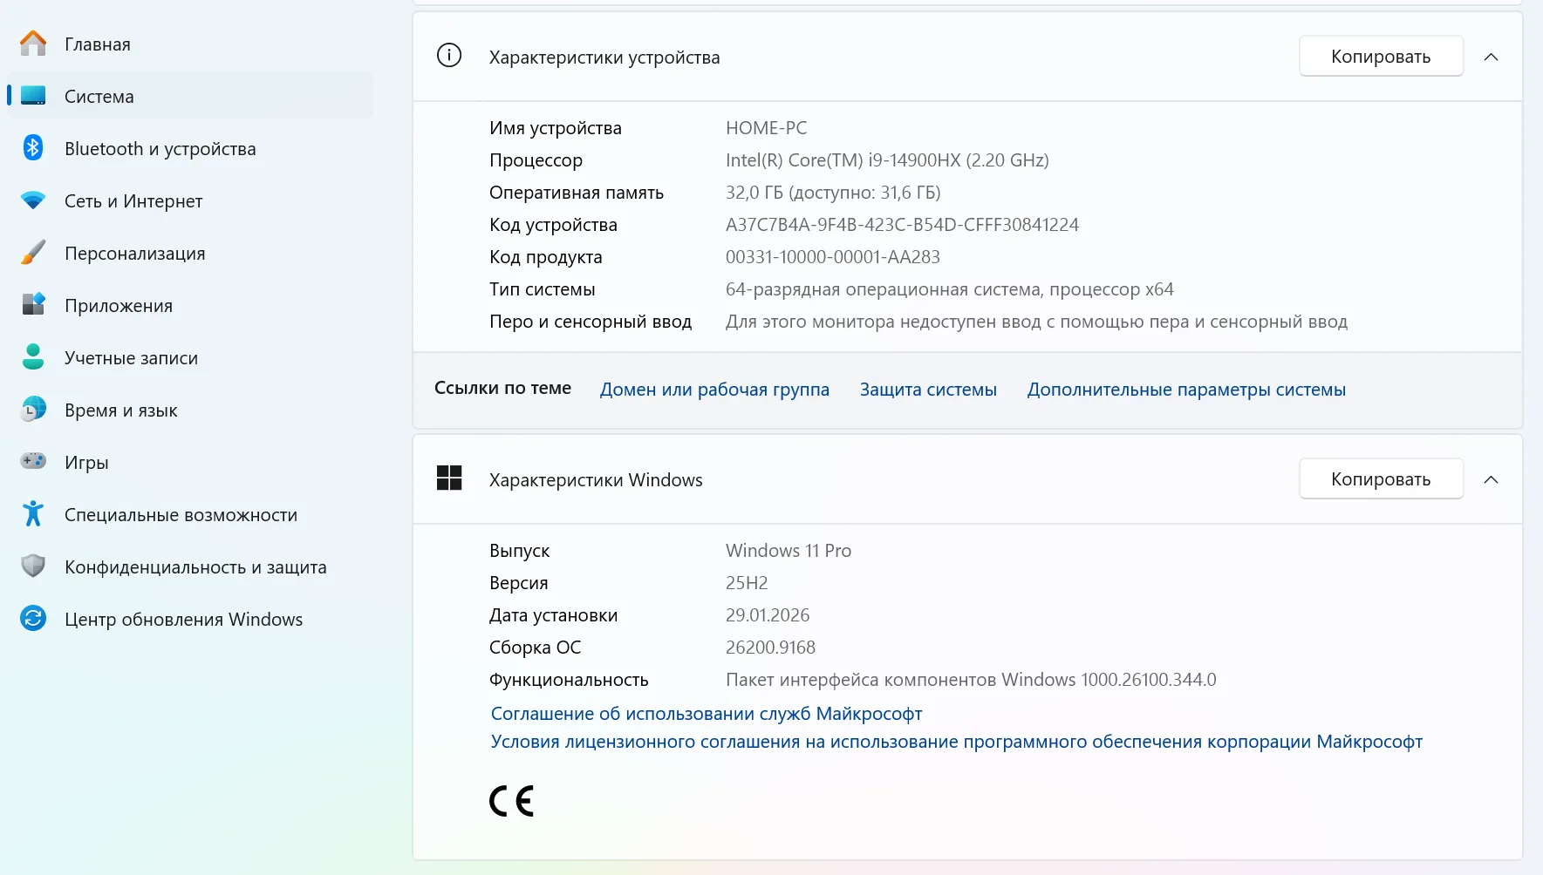Go to Сеть и Интернет
The image size is (1543, 875).
tap(190, 200)
